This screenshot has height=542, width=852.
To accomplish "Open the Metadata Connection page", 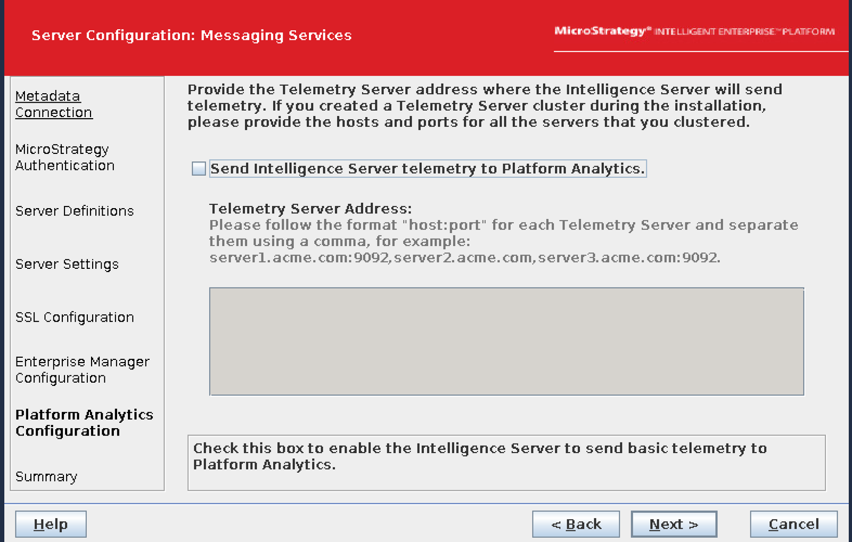I will tap(53, 104).
